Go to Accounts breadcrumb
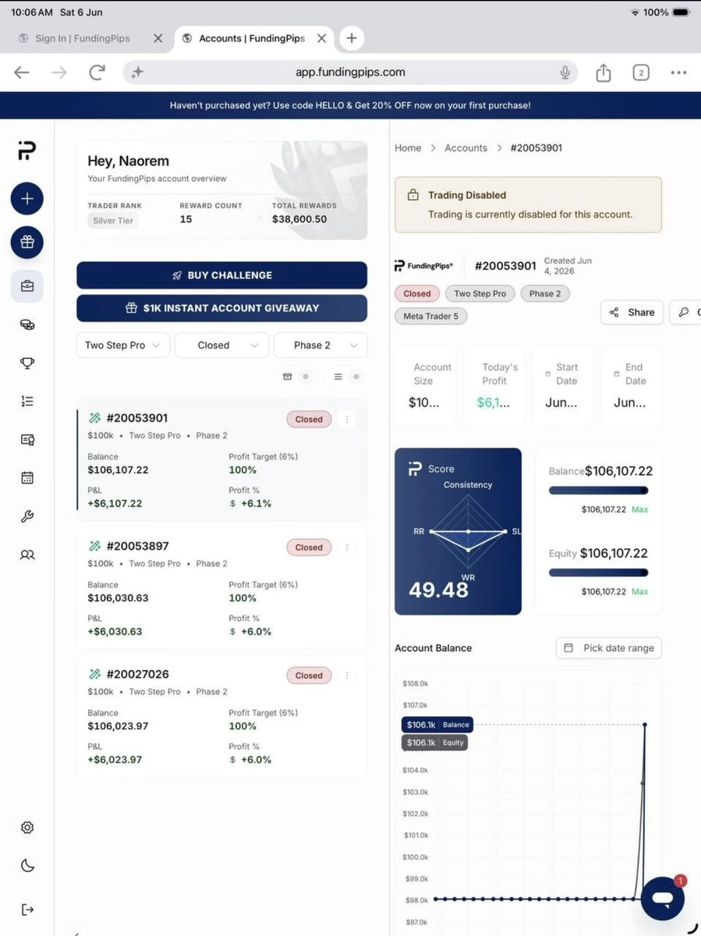 coord(466,148)
